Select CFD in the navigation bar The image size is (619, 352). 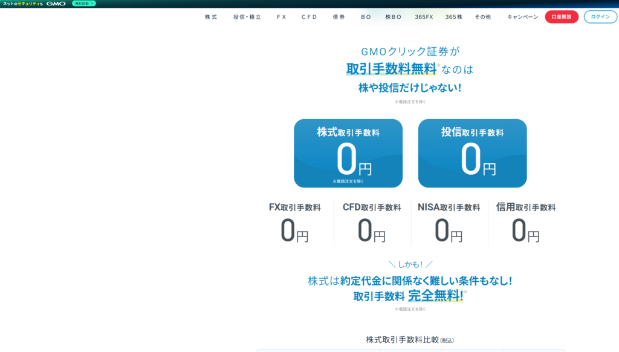pyautogui.click(x=309, y=17)
